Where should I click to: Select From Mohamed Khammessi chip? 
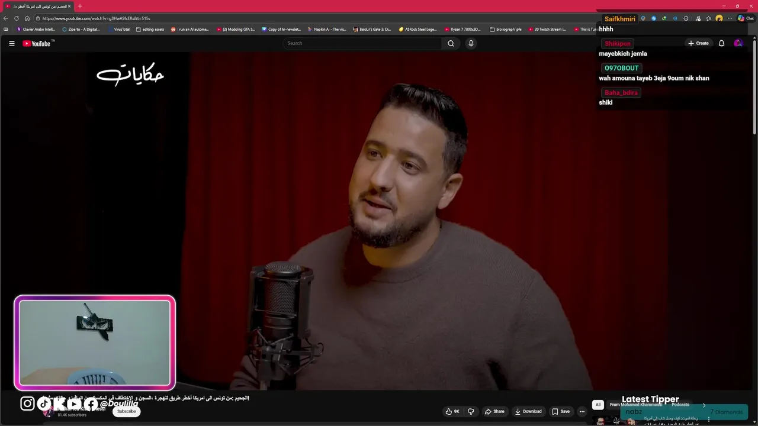(635, 405)
